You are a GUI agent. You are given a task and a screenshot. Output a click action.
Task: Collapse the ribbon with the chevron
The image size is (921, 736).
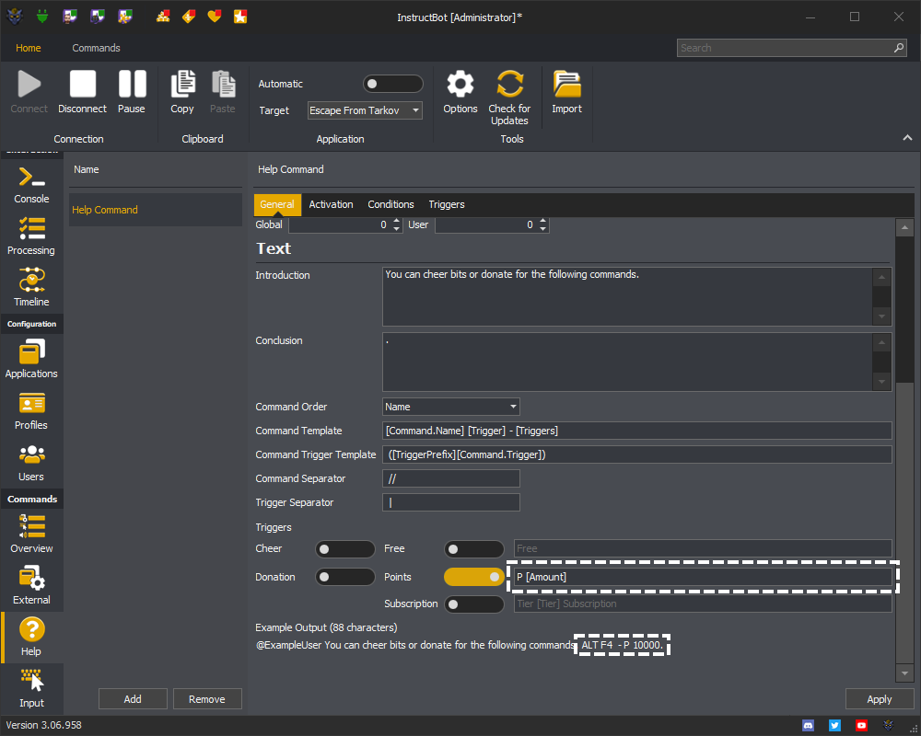pyautogui.click(x=907, y=138)
